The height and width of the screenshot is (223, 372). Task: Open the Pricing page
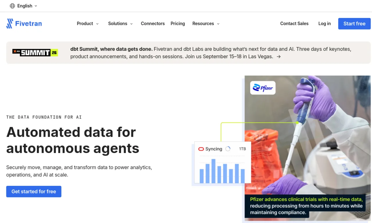pos(178,24)
